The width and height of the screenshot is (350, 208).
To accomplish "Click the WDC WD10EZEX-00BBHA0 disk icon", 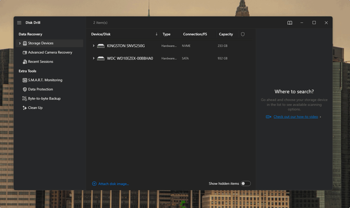I will coord(101,58).
